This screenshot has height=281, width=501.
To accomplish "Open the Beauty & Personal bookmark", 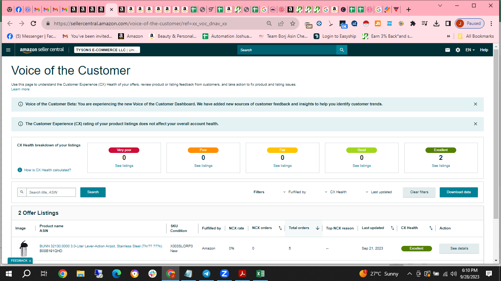I will tap(172, 36).
